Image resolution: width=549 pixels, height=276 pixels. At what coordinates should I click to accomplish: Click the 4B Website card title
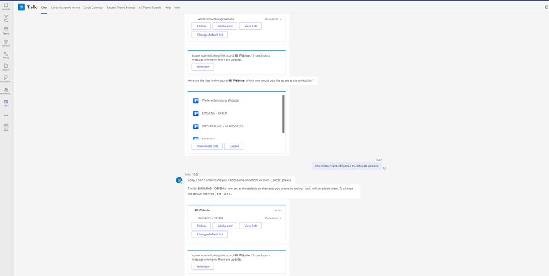(x=202, y=210)
